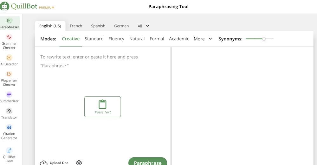Open the Citation Generator

pyautogui.click(x=9, y=131)
